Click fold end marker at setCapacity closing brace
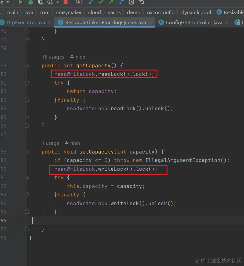The height and width of the screenshot is (266, 244). click(27, 229)
